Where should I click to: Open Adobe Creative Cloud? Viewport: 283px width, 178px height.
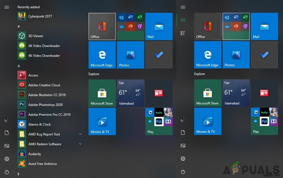[44, 85]
